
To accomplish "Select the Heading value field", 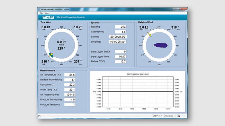I will tap(120, 27).
